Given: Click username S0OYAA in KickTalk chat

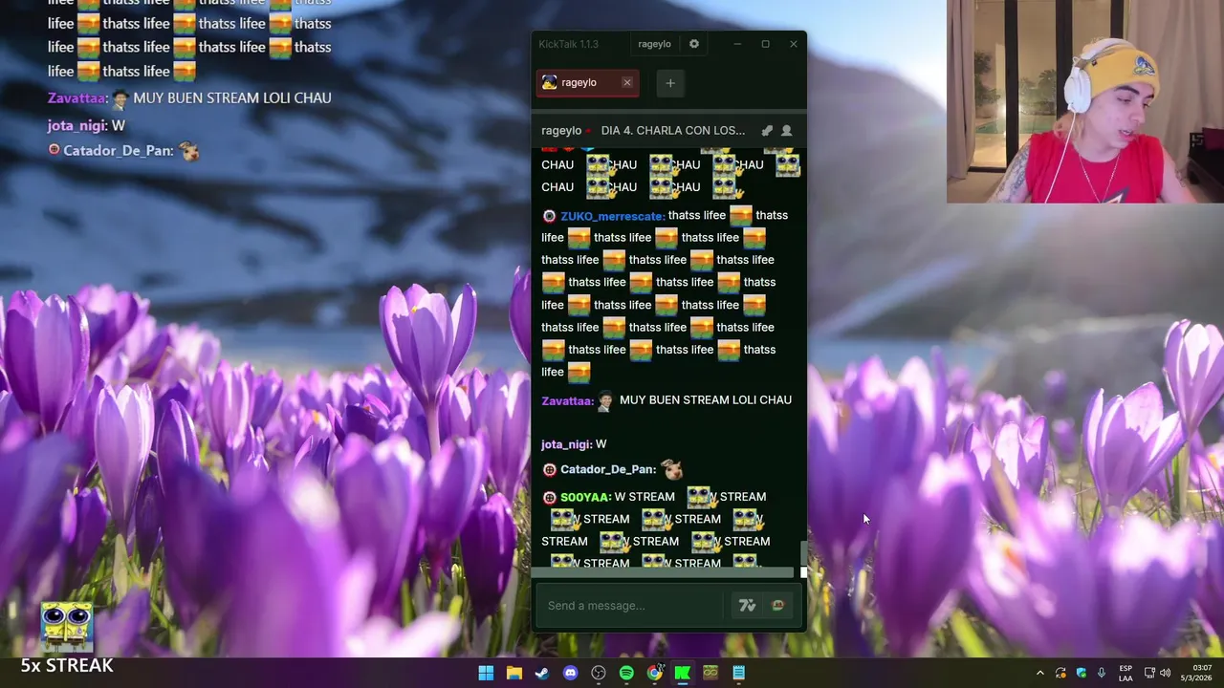Looking at the screenshot, I should pos(585,497).
